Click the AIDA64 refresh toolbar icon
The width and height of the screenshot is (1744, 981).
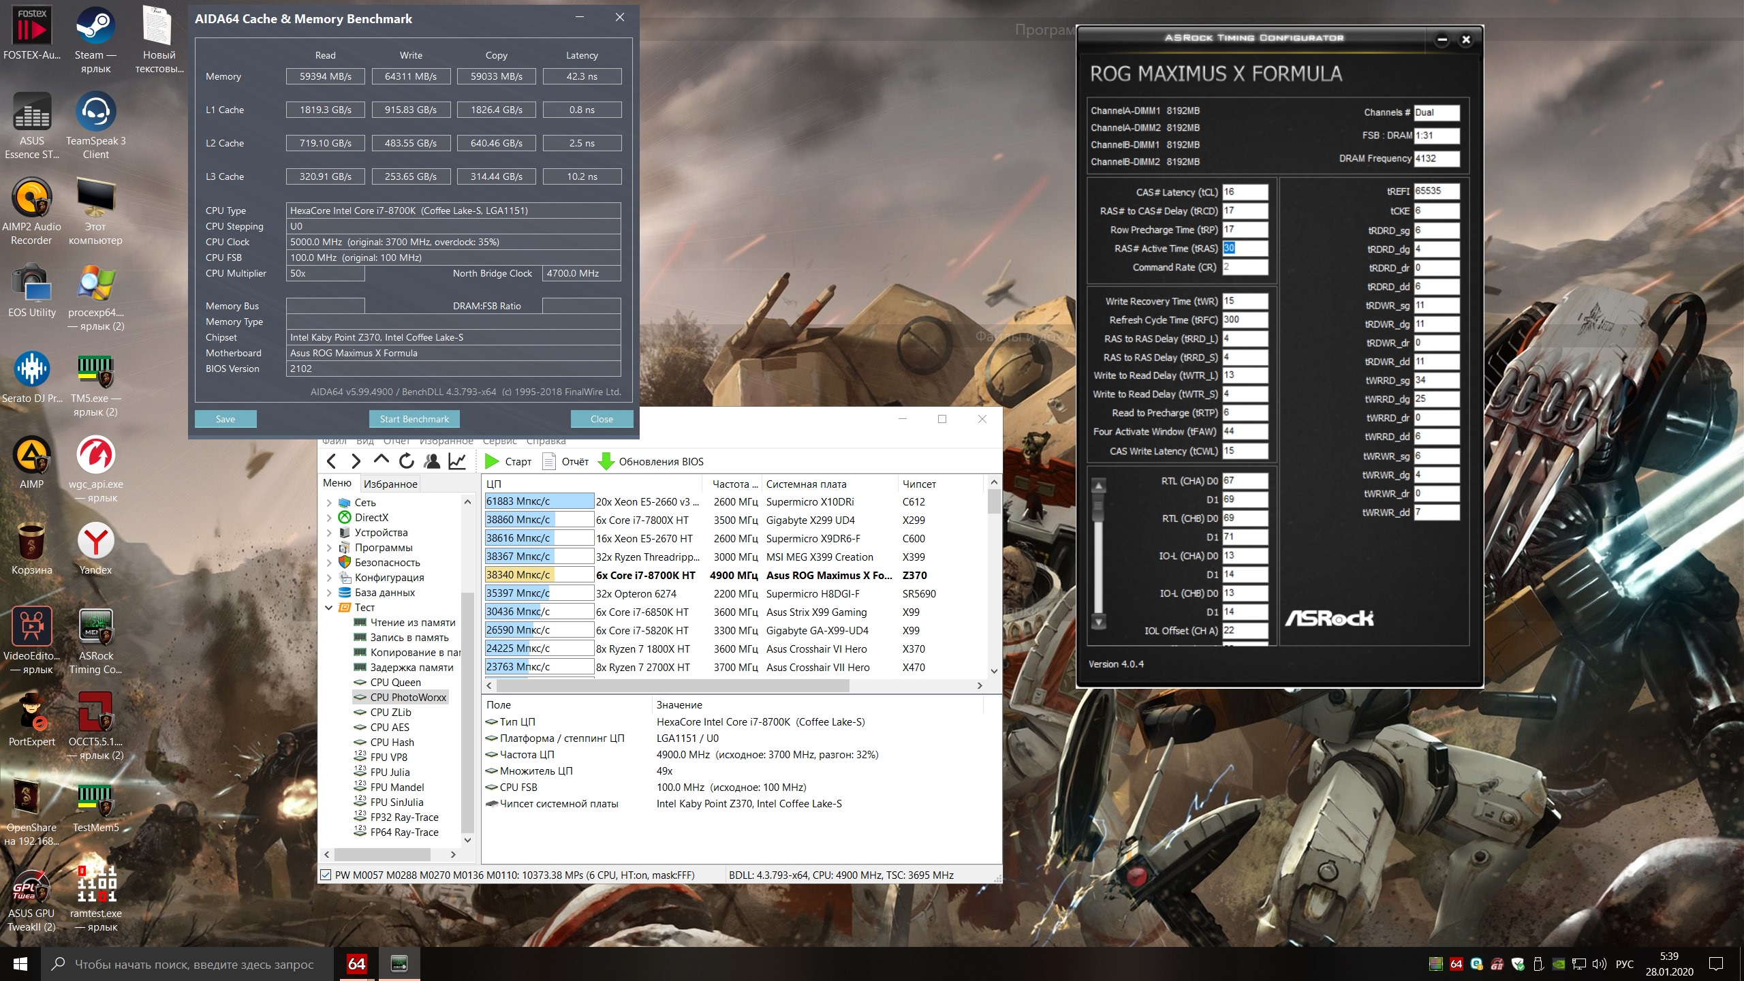pos(407,461)
